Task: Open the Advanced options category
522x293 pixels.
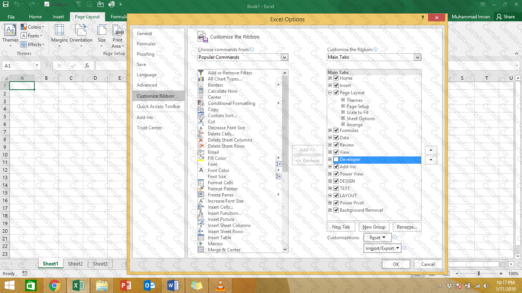Action: pyautogui.click(x=158, y=85)
